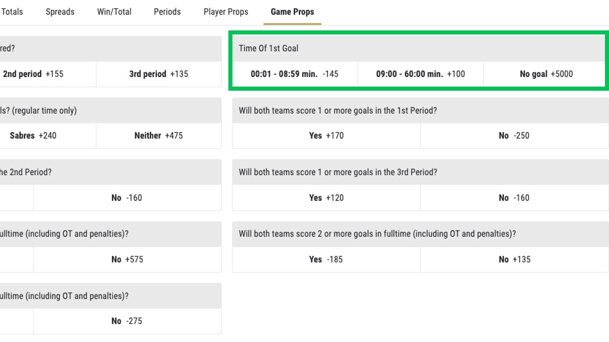Switch to the Spreads tab

[60, 12]
